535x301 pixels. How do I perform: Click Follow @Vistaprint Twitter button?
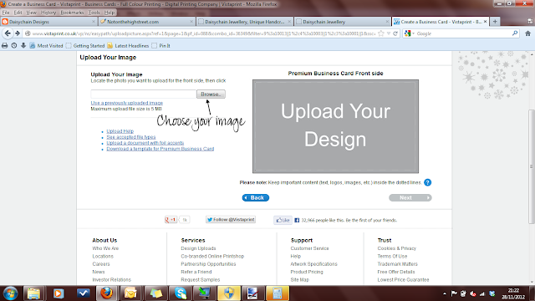pos(231,219)
